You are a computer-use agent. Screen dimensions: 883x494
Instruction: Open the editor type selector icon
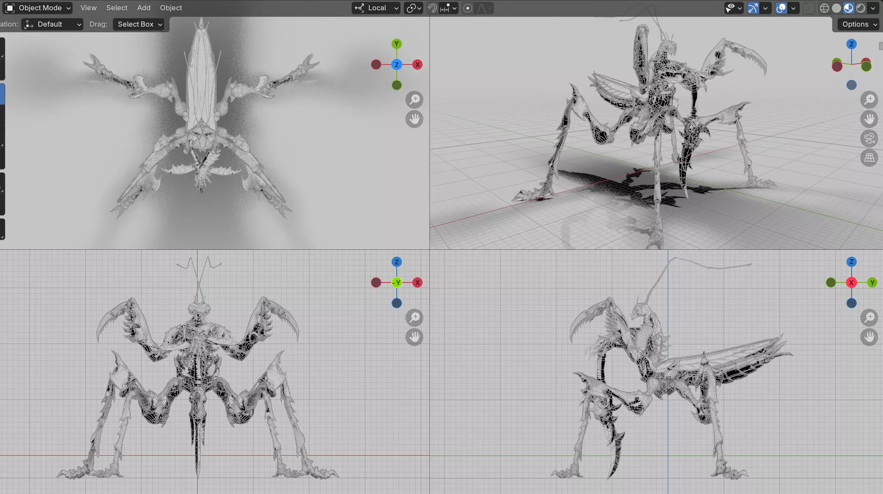9,8
